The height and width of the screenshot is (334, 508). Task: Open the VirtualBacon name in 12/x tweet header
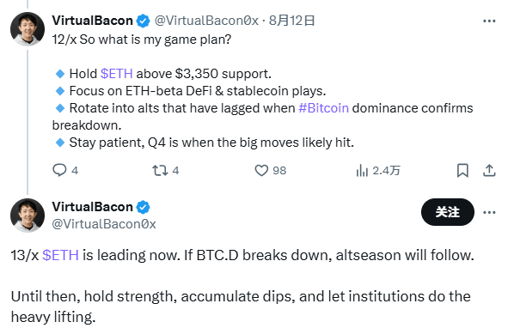pyautogui.click(x=92, y=21)
